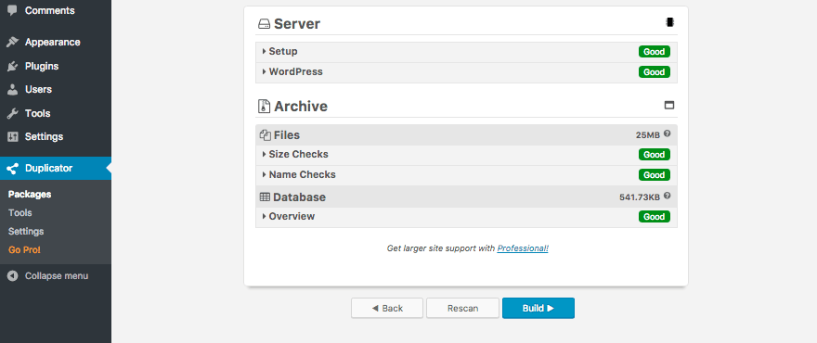Click the Files copy icon

[265, 134]
